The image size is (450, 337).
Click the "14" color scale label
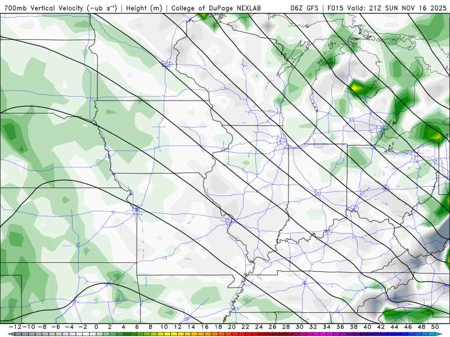pyautogui.click(x=191, y=327)
